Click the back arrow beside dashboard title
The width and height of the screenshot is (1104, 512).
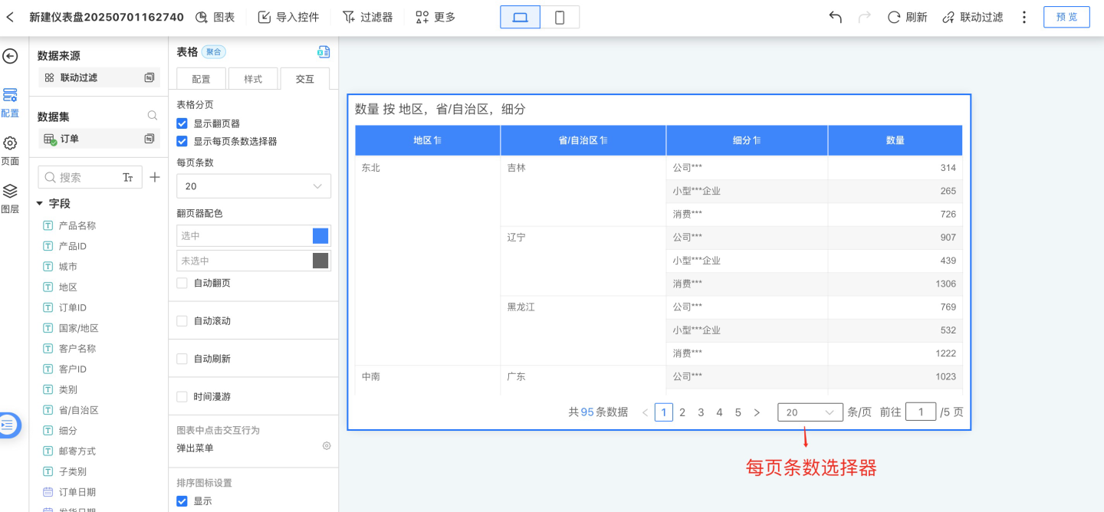(x=11, y=17)
